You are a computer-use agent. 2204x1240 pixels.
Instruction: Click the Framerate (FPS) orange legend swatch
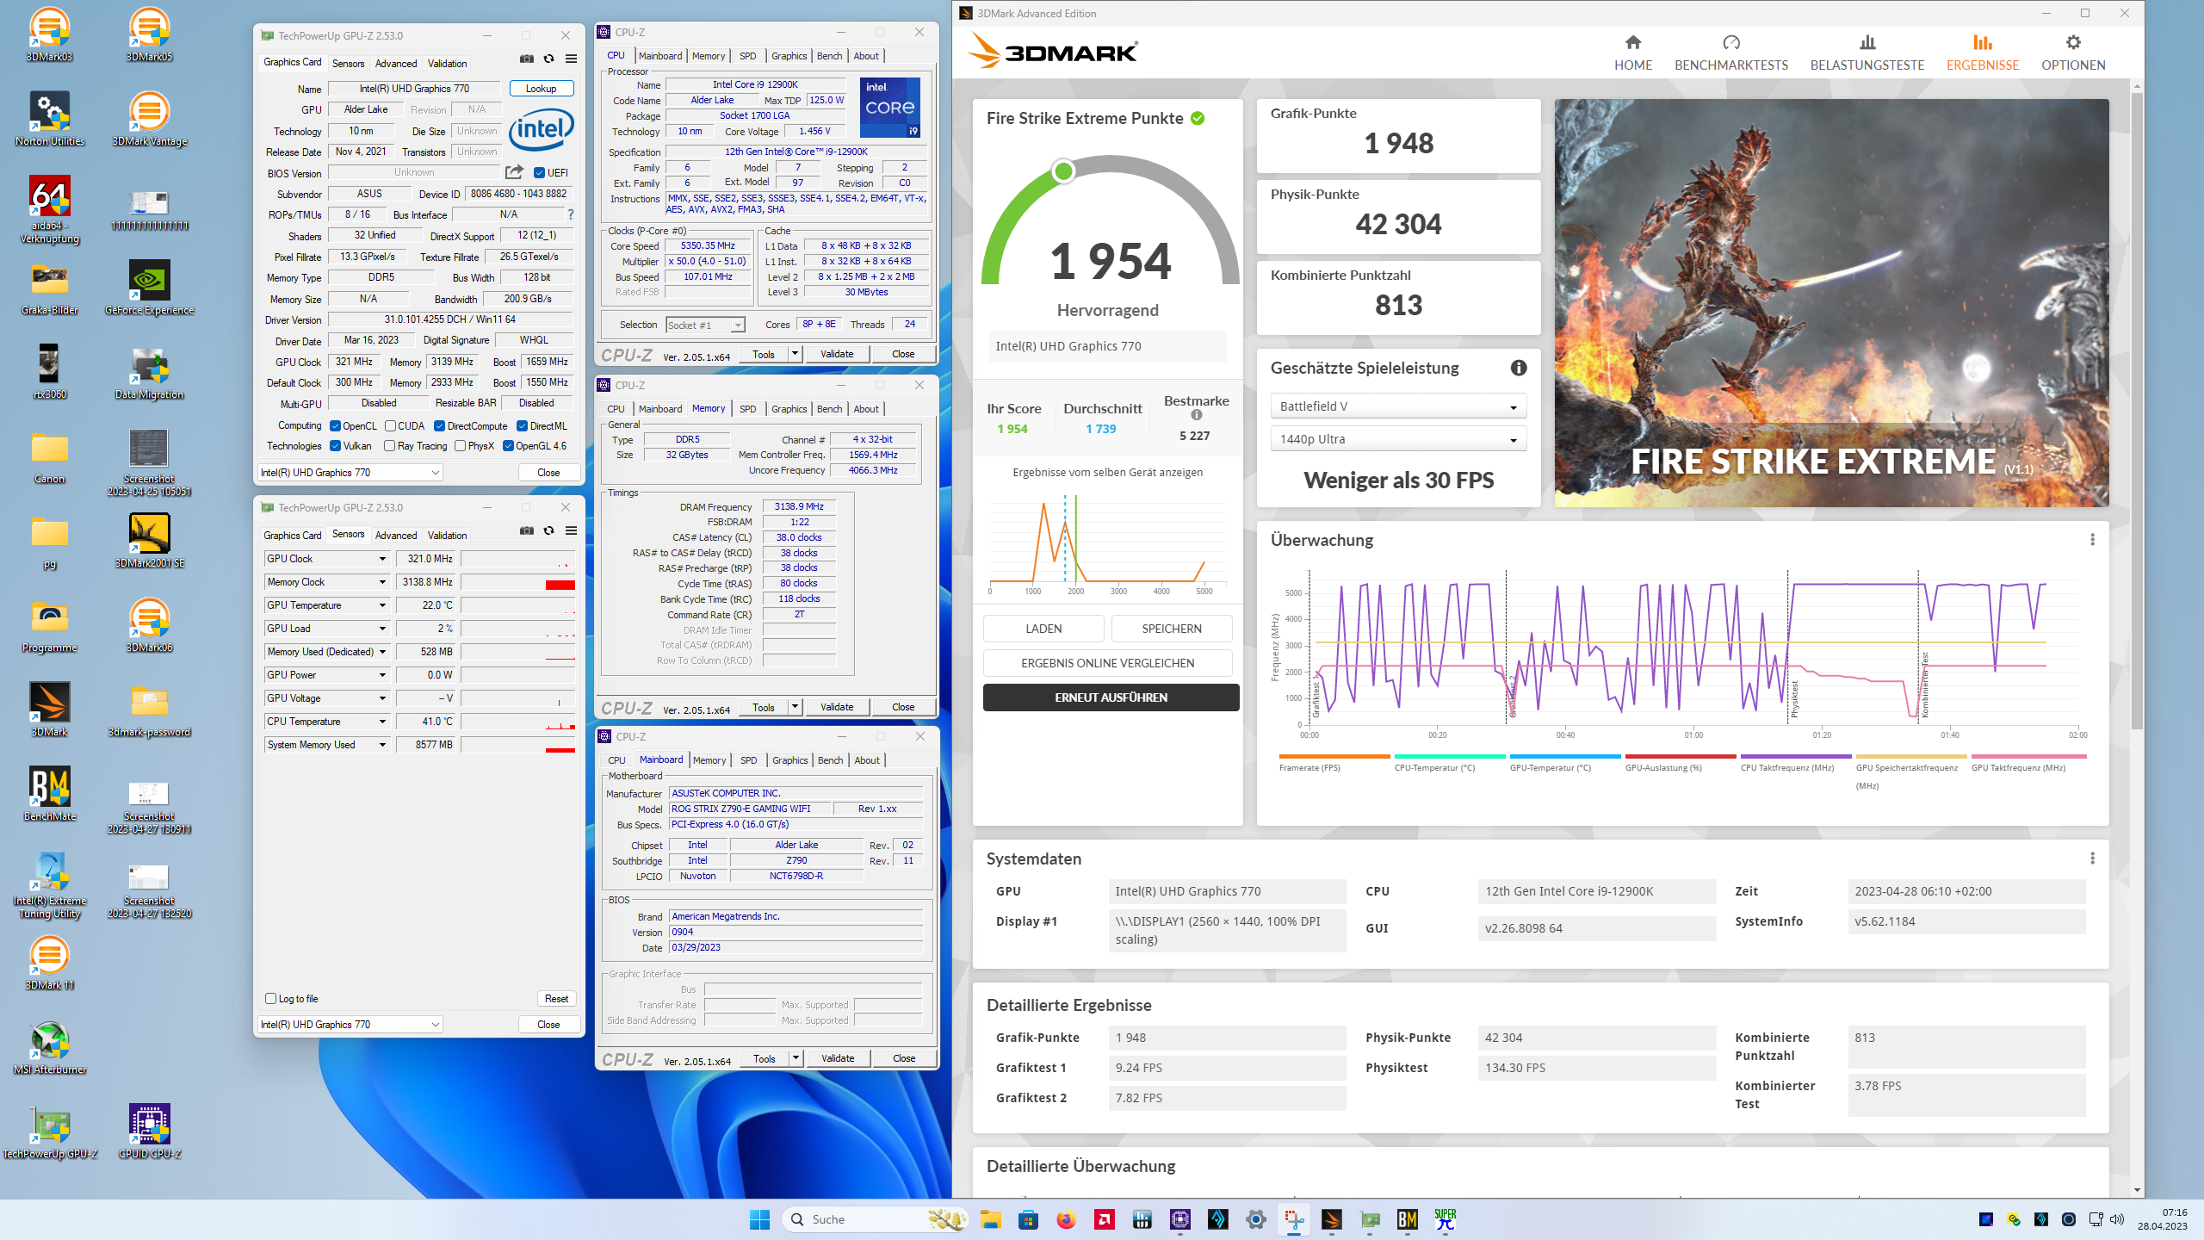[1334, 756]
